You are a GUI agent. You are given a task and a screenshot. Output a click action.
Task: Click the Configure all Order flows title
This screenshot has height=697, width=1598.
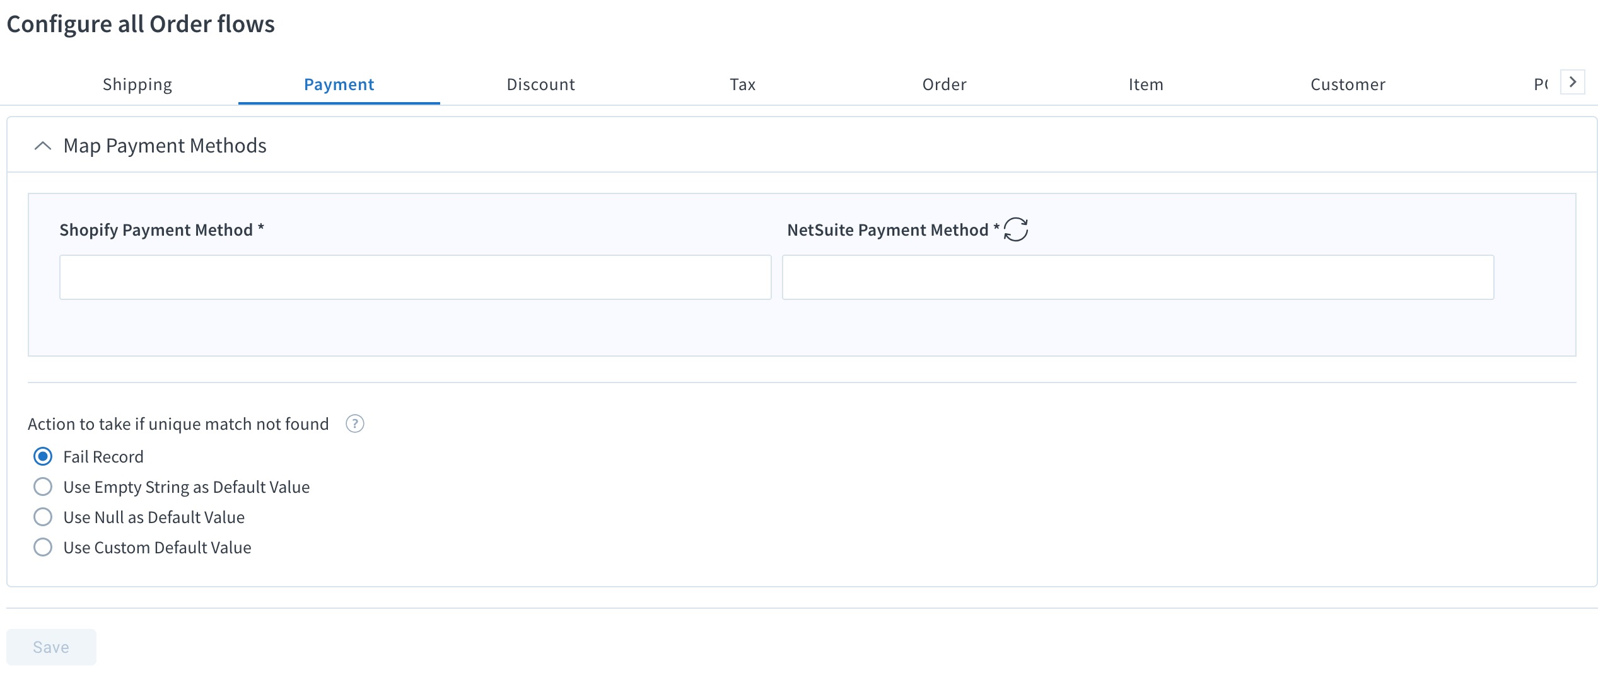(141, 24)
